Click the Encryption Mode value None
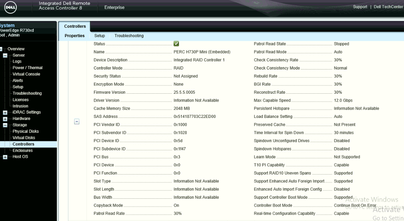This screenshot has height=221, width=404. 178,84
